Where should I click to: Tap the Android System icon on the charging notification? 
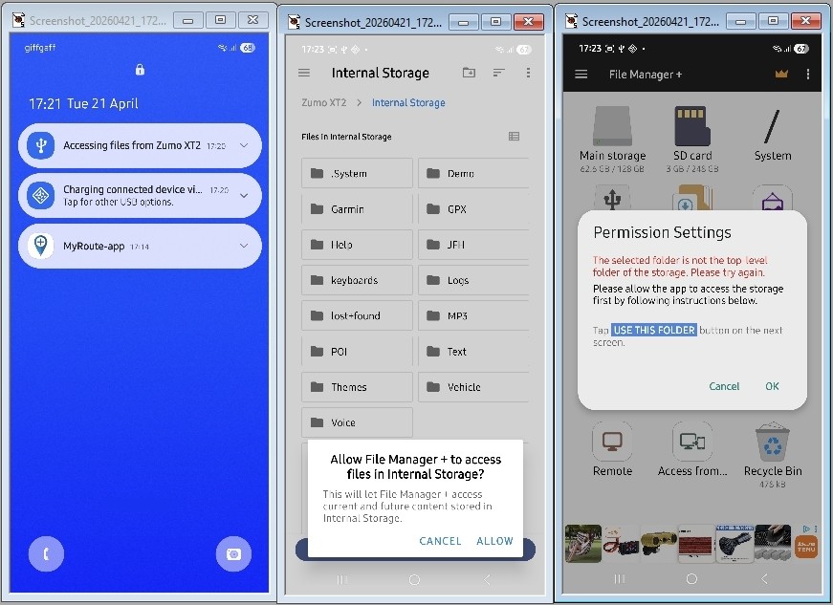41,196
